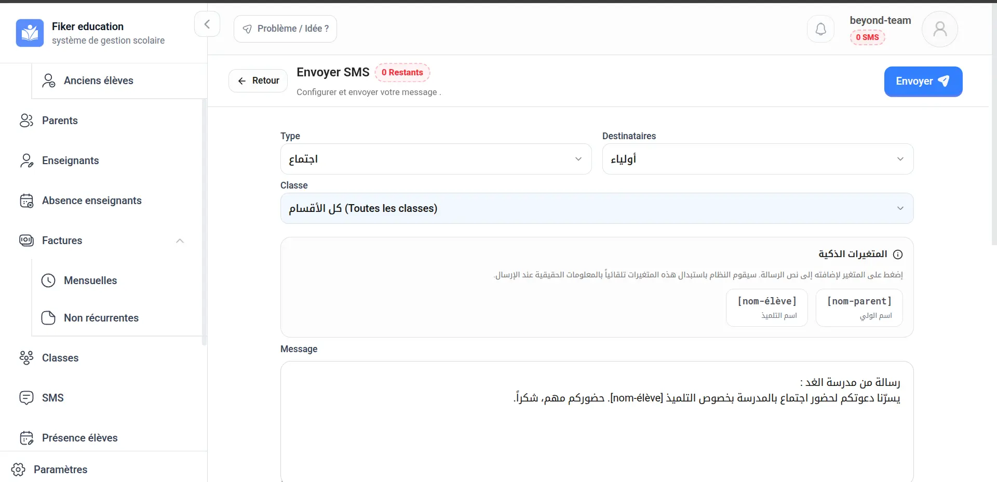
Task: Open the Type dropdown showing اجتماع
Action: pos(436,159)
